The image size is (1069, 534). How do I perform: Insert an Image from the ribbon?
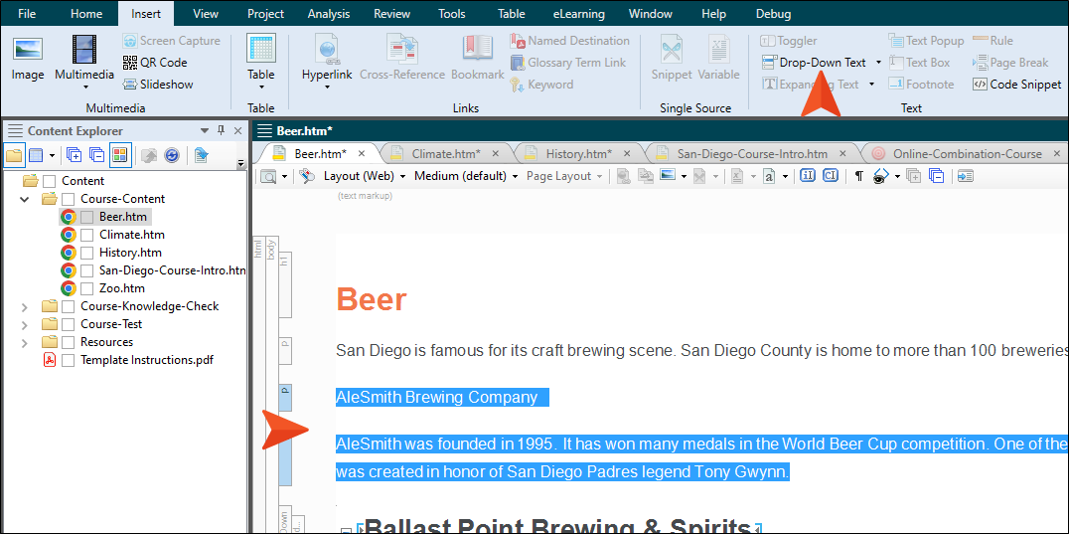27,59
